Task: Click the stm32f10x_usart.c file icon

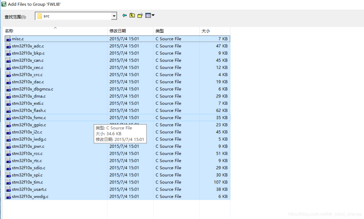Action: click(x=8, y=189)
